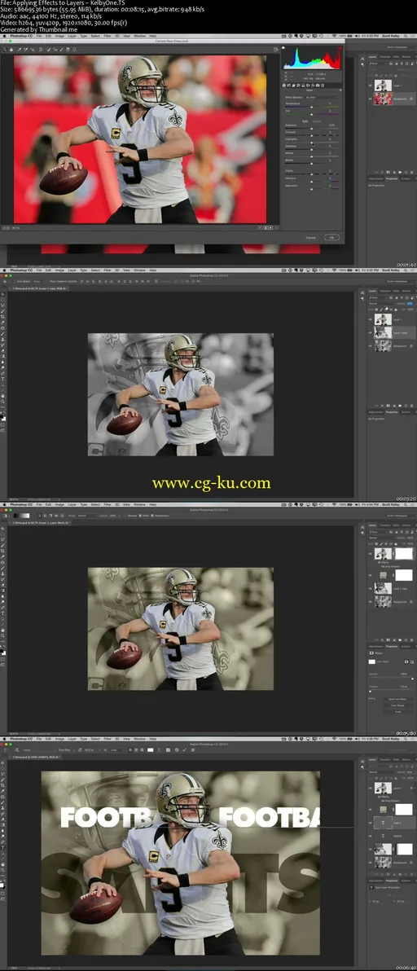This screenshot has height=971, width=417.
Task: Toggle Transparency checkbox in third frame options
Action: tap(151, 515)
